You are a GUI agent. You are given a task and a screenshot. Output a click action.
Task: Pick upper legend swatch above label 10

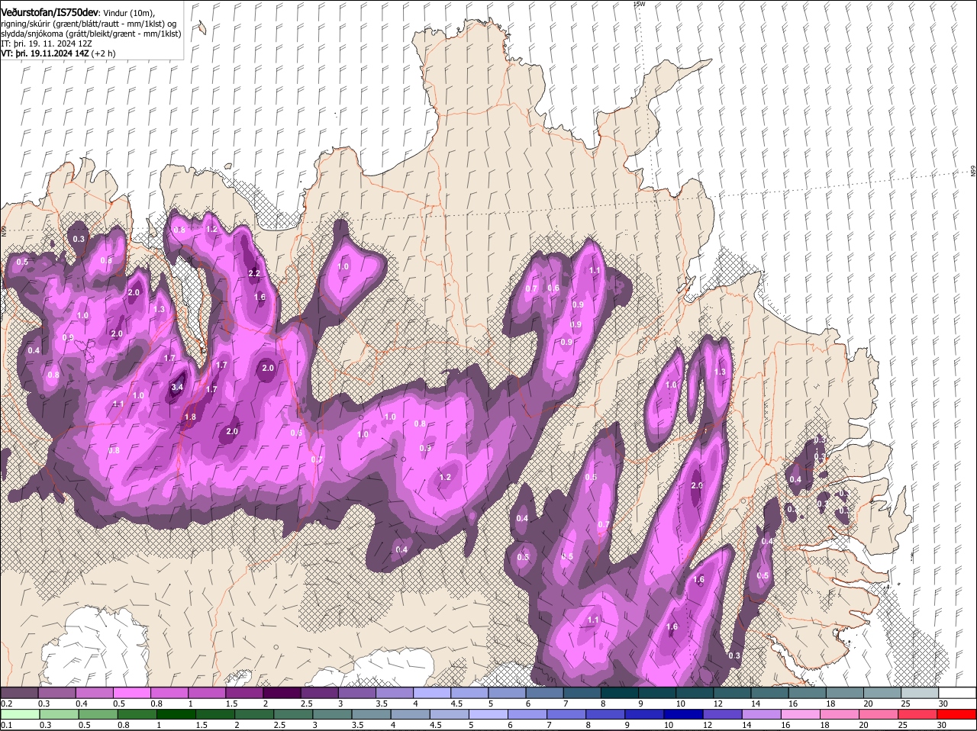695,693
